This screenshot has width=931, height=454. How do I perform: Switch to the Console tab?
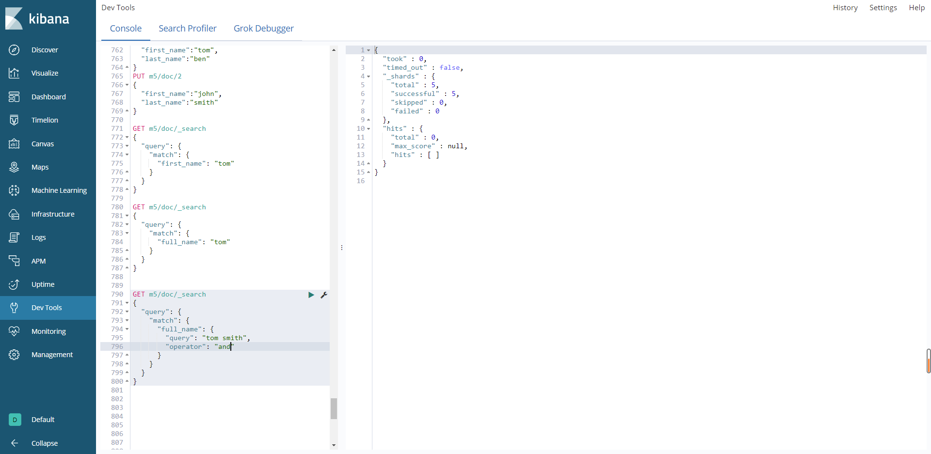coord(126,29)
